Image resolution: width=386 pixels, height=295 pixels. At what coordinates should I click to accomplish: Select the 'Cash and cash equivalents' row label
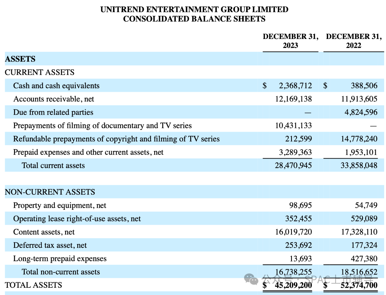click(56, 86)
